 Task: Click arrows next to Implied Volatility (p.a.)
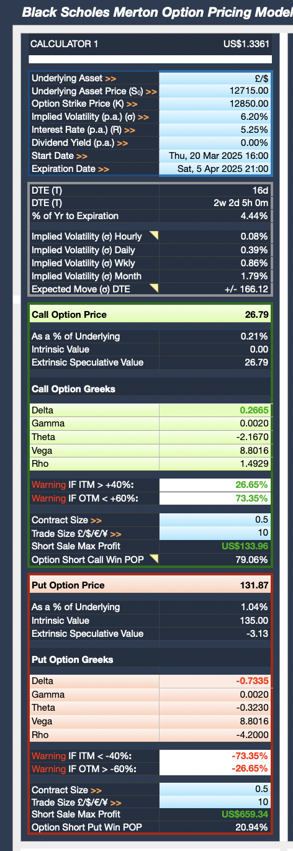pos(143,117)
